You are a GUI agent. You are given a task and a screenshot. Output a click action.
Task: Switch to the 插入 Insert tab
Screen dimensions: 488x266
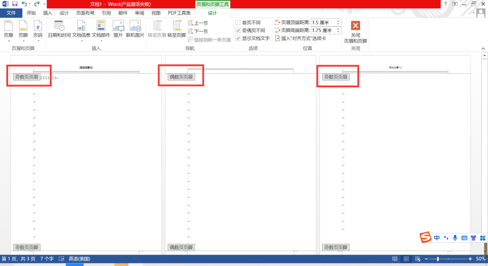(47, 13)
